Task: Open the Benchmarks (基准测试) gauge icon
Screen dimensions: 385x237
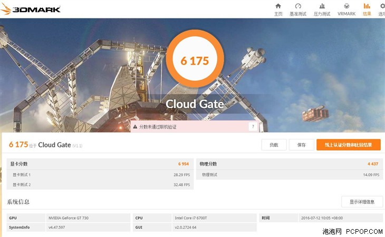Action: point(298,6)
